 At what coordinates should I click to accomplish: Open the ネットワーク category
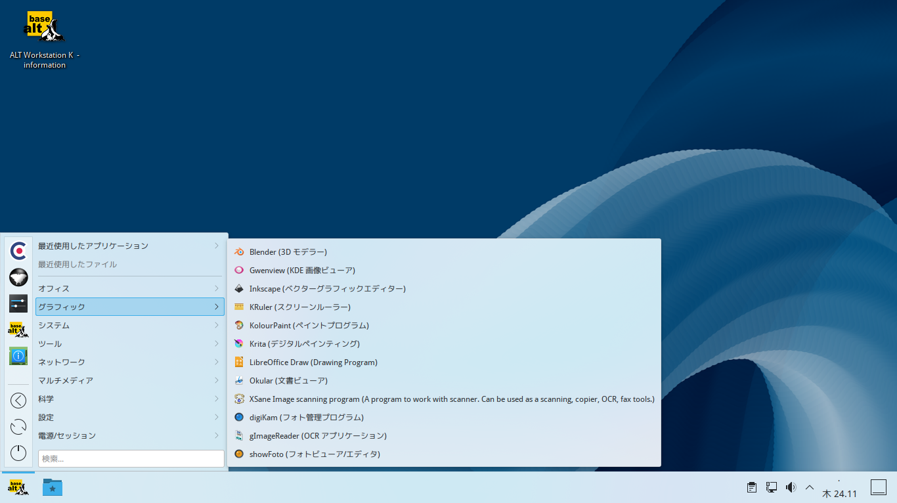[x=130, y=362]
